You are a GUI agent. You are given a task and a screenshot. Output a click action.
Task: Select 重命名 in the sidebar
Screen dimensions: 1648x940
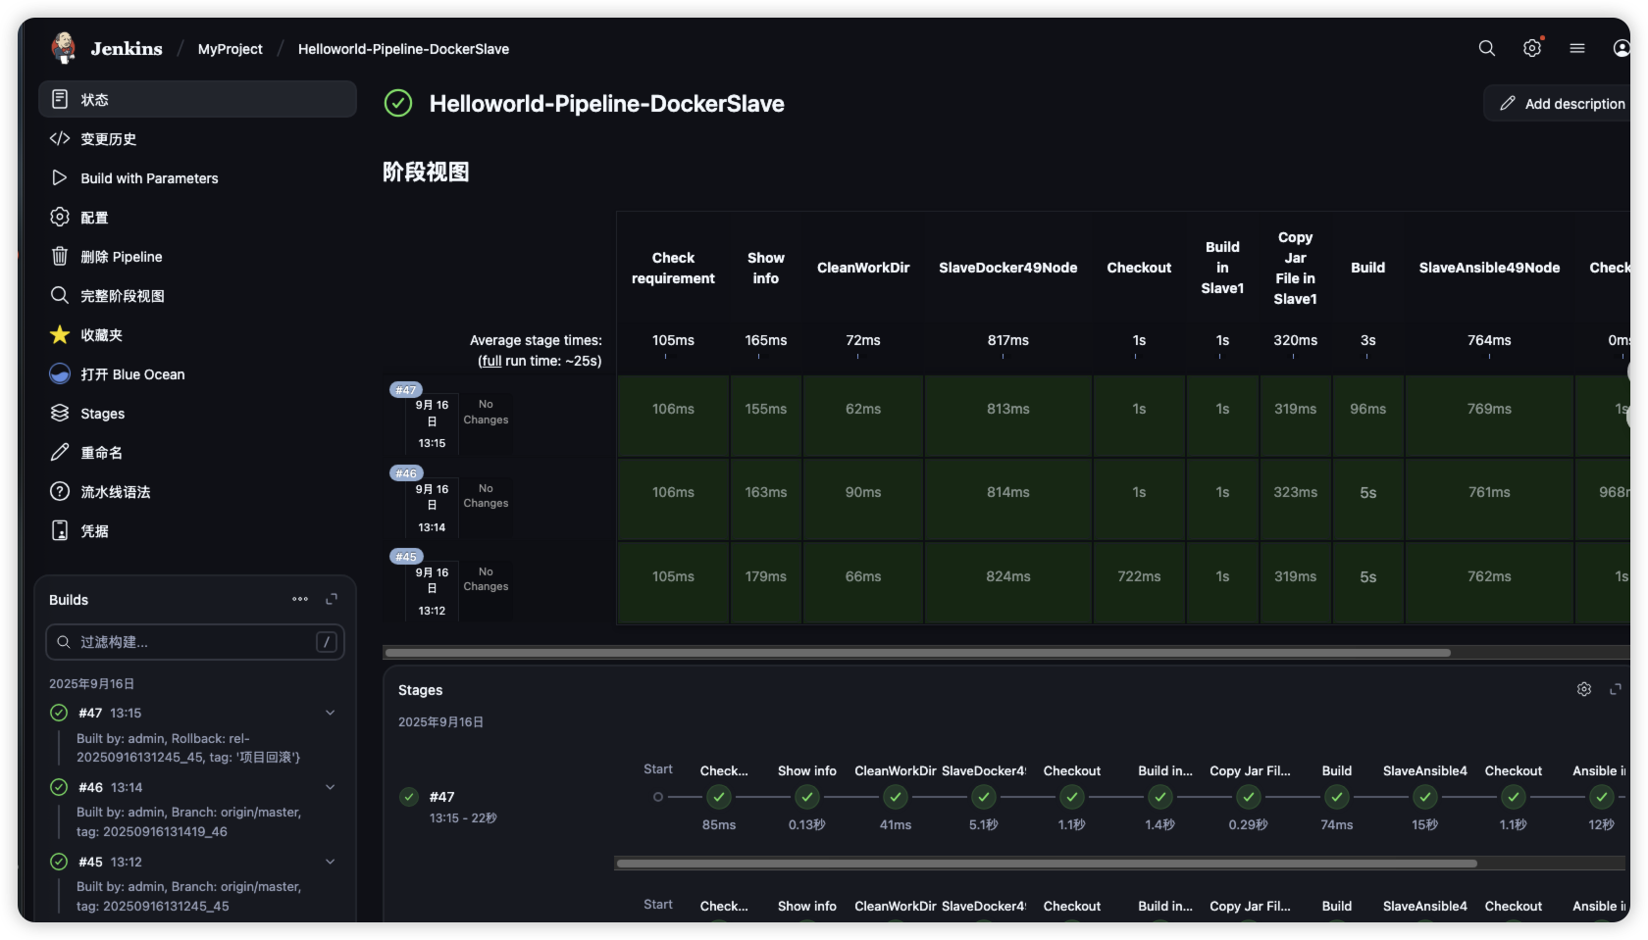(x=197, y=452)
